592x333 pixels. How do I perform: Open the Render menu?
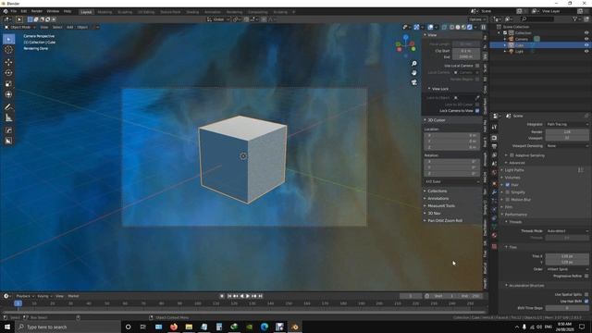pyautogui.click(x=37, y=11)
